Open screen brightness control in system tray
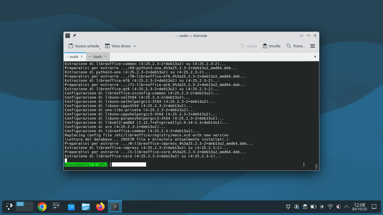Viewport: 383px width, 215px height. tap(322, 206)
